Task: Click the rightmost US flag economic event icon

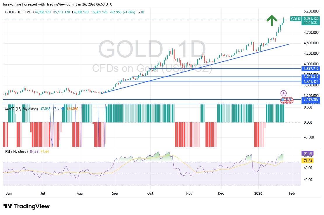Action: (290, 100)
